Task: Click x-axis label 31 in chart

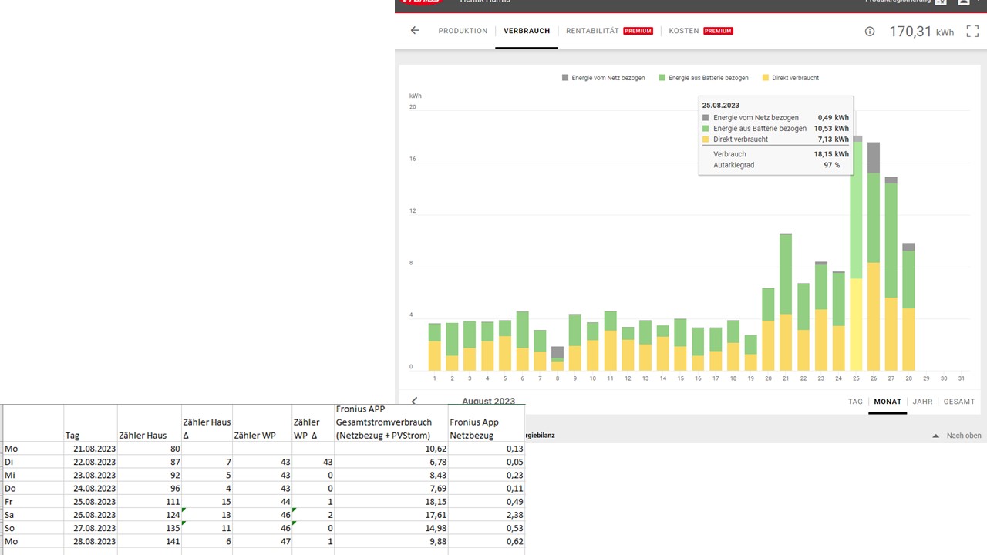Action: pyautogui.click(x=961, y=378)
